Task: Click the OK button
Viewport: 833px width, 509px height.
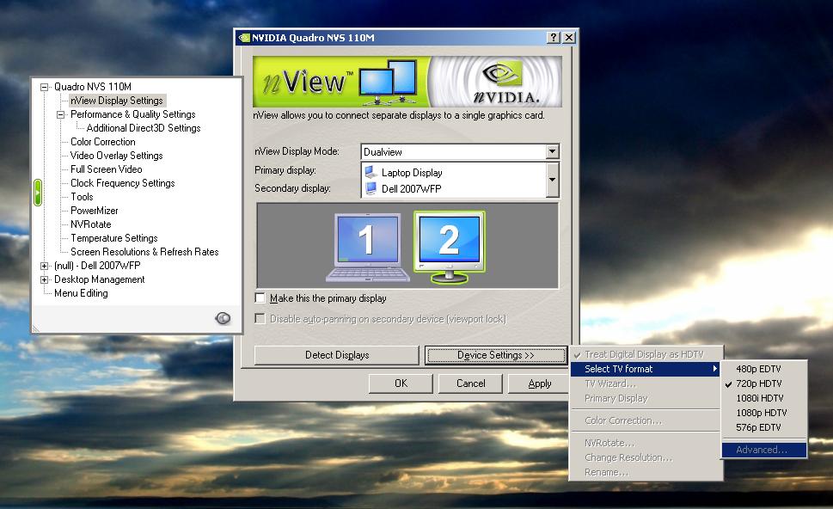Action: [401, 383]
